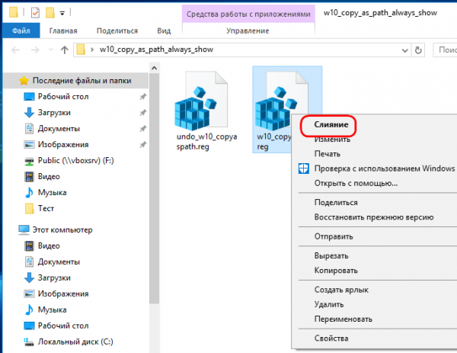Screen dimensions: 457x353
Task: Select Последние файлы и папки
Action: click(x=75, y=81)
